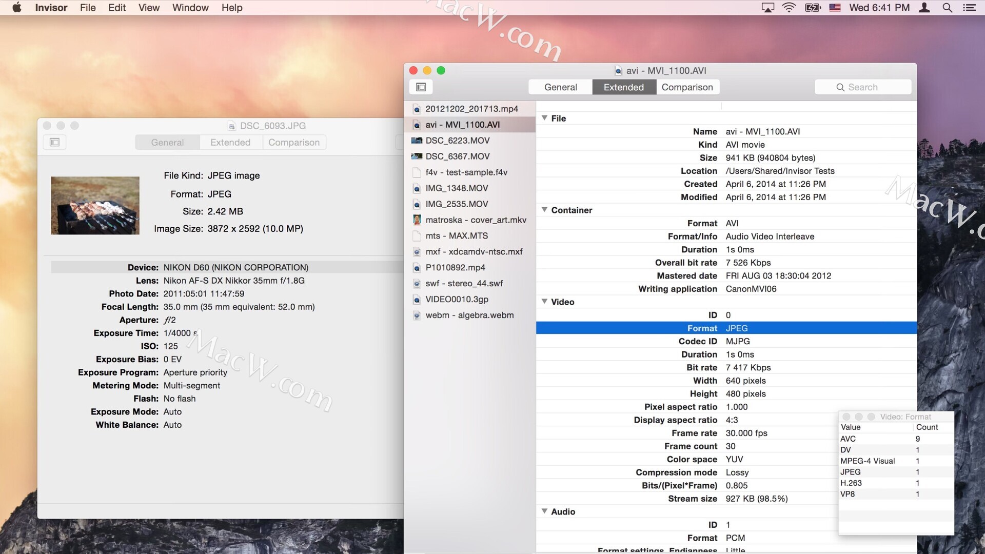Open Comparison tab in AVI window
Viewport: 985px width, 554px height.
[687, 87]
